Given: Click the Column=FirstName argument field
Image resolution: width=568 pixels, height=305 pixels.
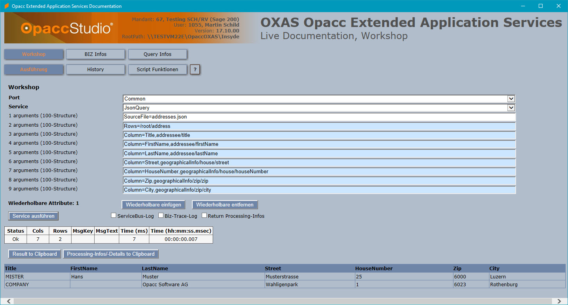Looking at the screenshot, I should point(319,144).
